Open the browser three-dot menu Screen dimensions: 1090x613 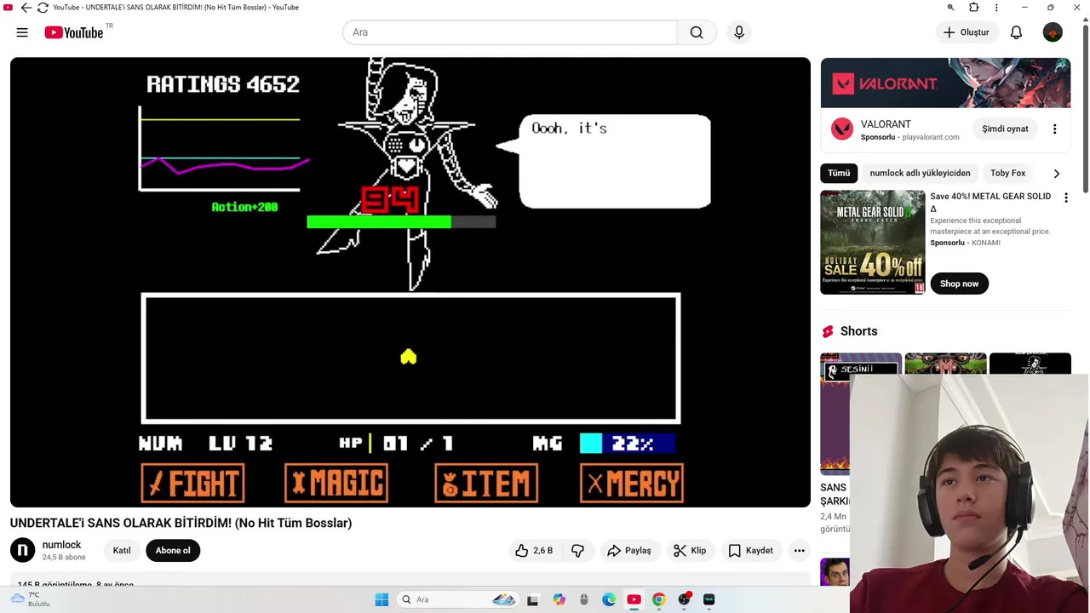point(996,8)
